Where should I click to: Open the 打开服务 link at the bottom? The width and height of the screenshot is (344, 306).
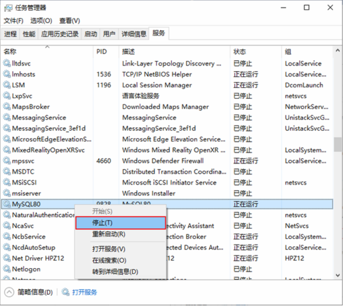[x=85, y=292]
